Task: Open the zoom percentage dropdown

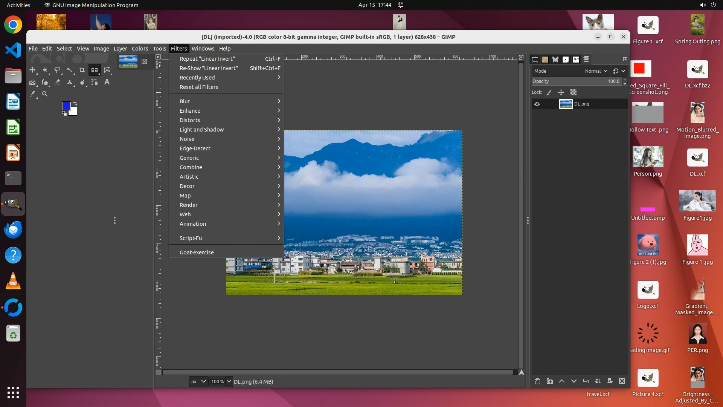Action: point(229,381)
